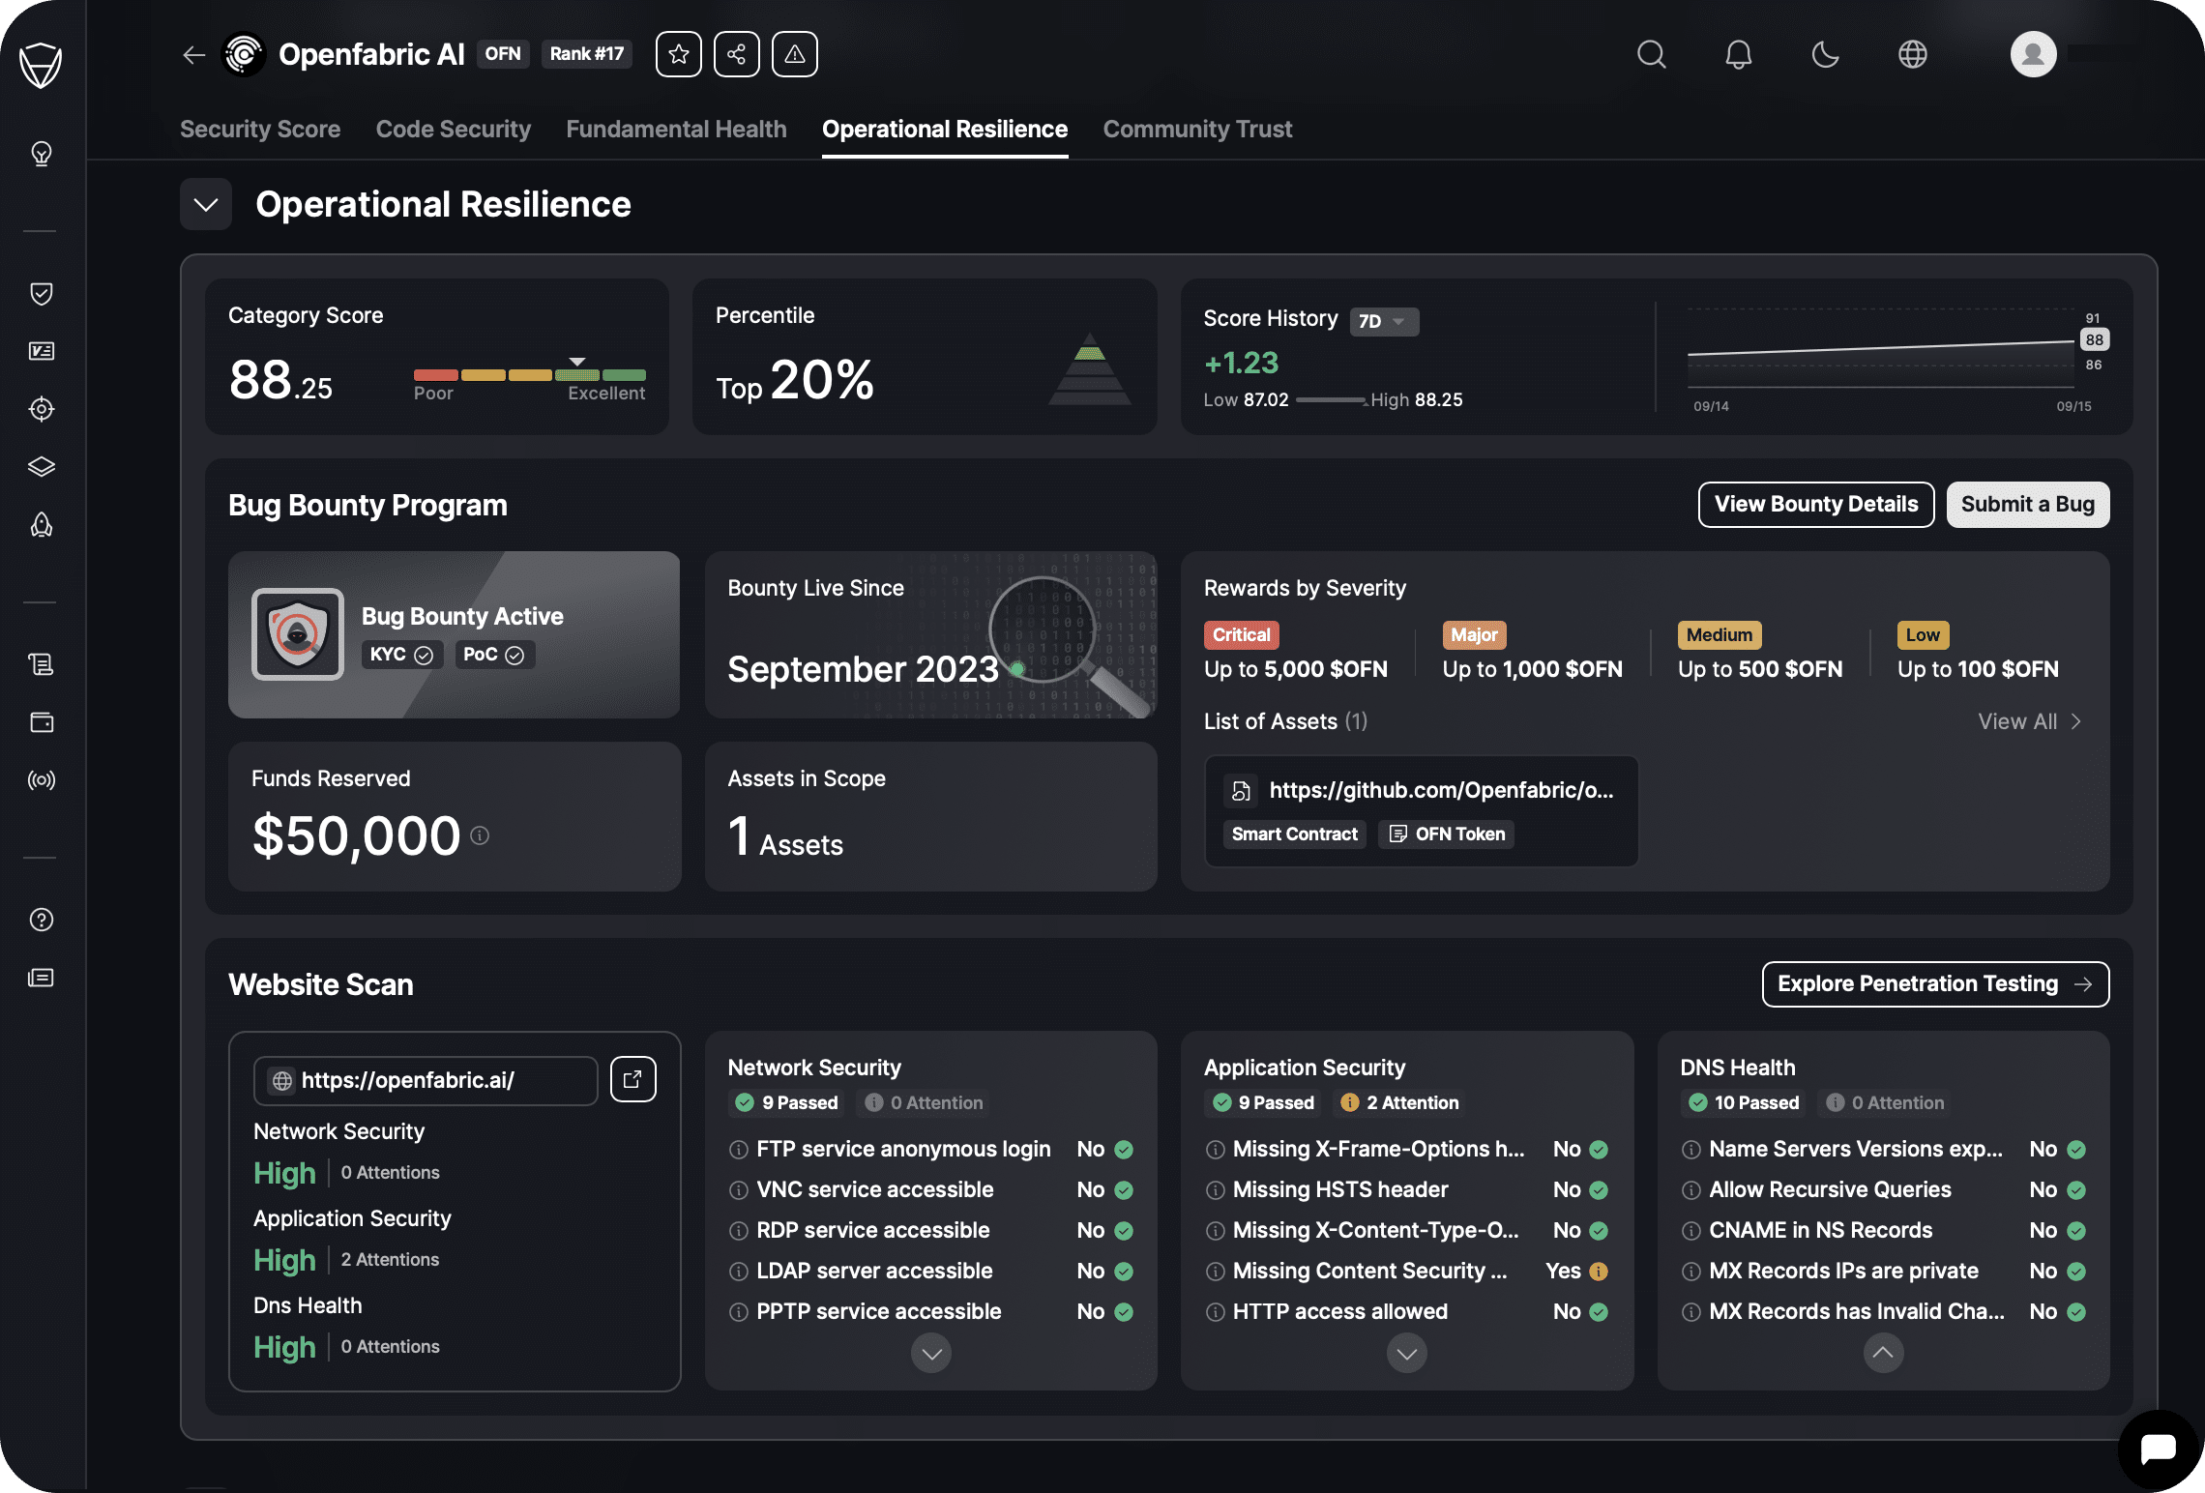Click the Low severity badge
The height and width of the screenshot is (1493, 2205).
1924,635
